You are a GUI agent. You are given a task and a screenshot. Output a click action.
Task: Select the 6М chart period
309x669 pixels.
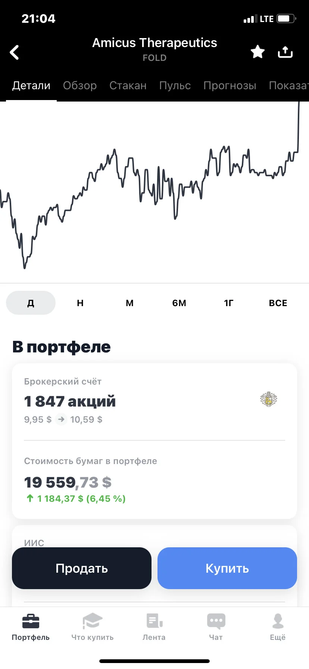[x=179, y=303]
